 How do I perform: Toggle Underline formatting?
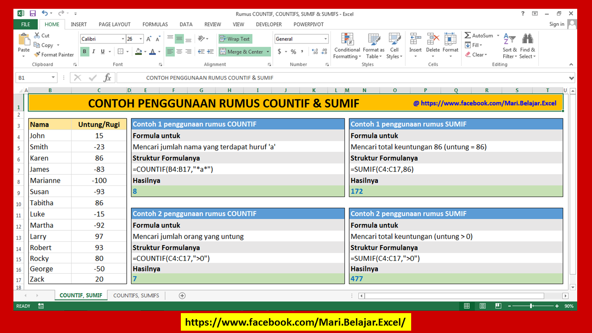(103, 52)
